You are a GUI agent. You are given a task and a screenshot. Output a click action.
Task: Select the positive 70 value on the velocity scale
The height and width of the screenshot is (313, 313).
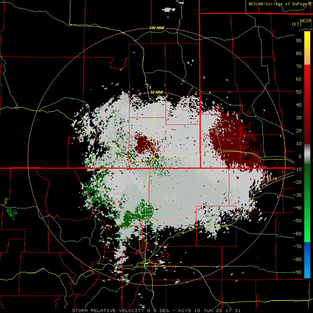tap(299, 66)
